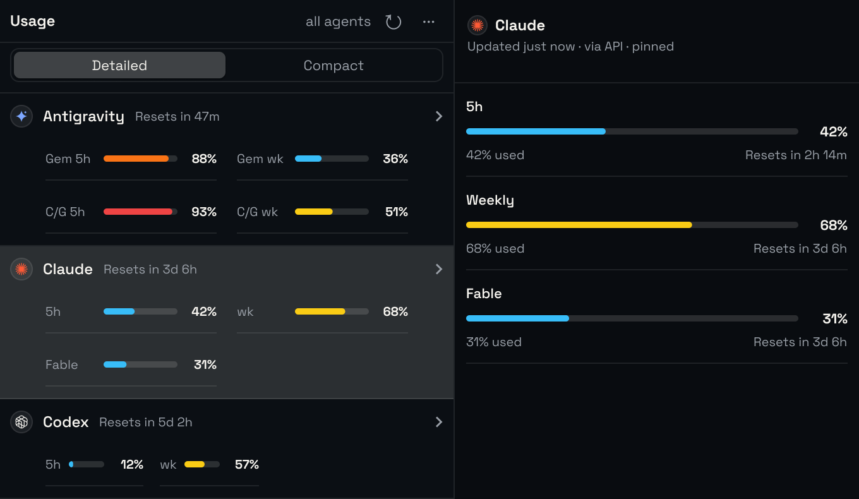Click the Claude icon in the usage list
This screenshot has height=499, width=859.
click(x=21, y=269)
